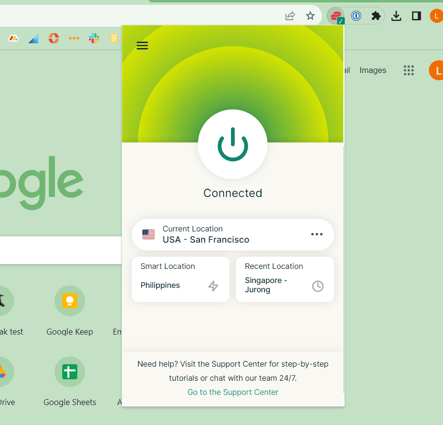The image size is (443, 425).
Task: Switch to Images in the Google header
Action: click(372, 70)
